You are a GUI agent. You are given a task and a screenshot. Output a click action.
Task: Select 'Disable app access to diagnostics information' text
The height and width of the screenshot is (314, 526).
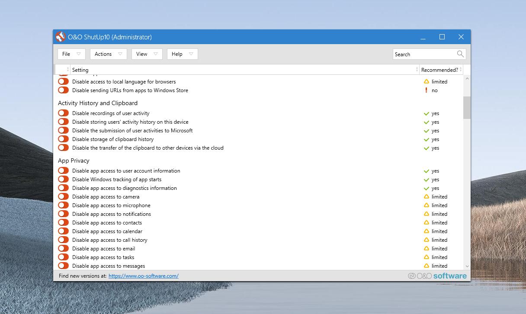point(125,188)
